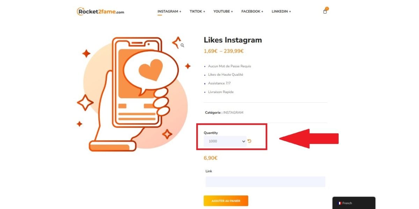
Task: Click the French flag icon
Action: pos(340,203)
